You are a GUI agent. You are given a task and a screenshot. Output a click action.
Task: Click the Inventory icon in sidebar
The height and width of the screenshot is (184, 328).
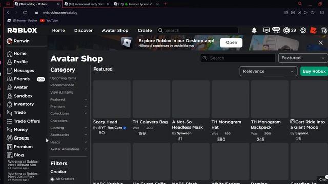9,104
